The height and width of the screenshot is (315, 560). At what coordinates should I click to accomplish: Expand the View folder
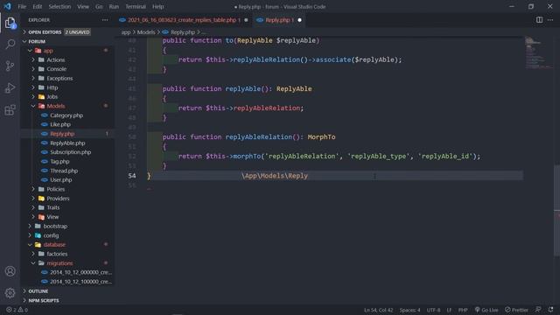point(68,217)
